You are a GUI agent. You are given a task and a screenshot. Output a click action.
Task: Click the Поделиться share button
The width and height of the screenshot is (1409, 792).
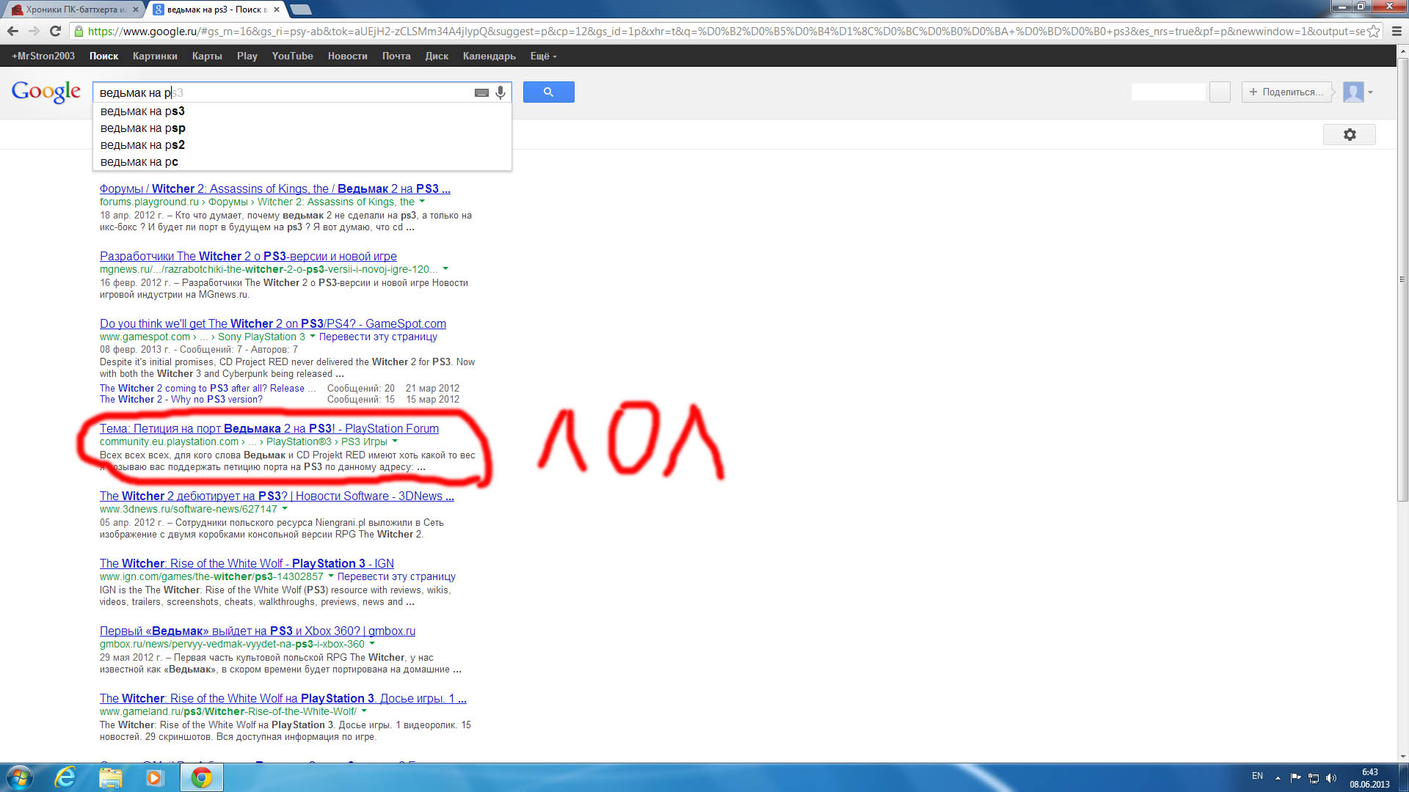tap(1286, 92)
